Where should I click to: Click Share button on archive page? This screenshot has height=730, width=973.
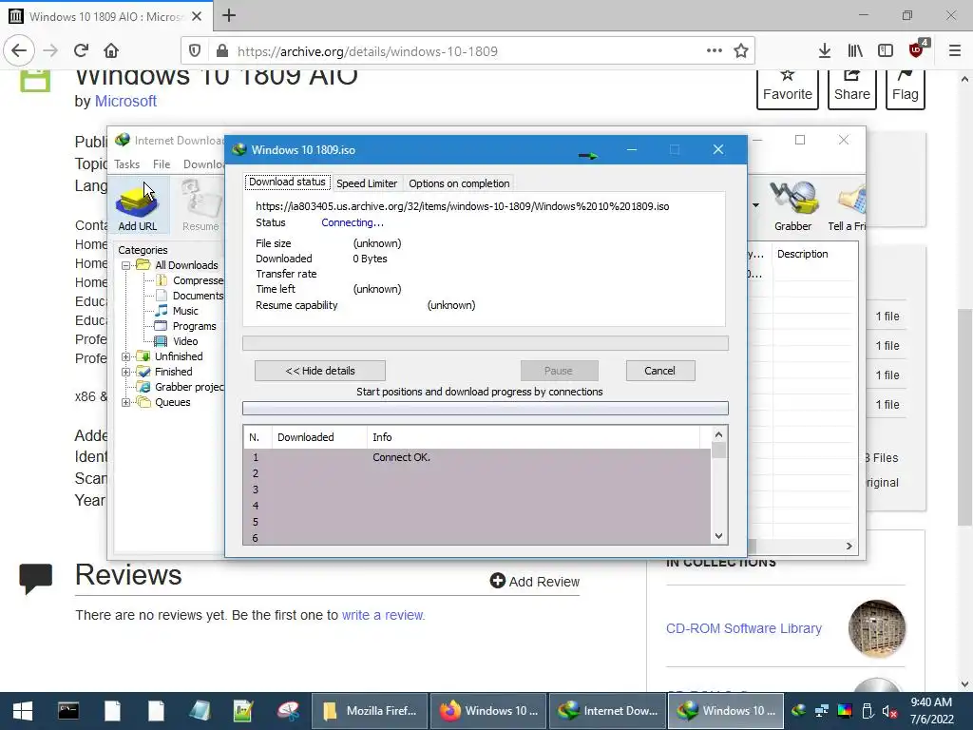point(852,88)
